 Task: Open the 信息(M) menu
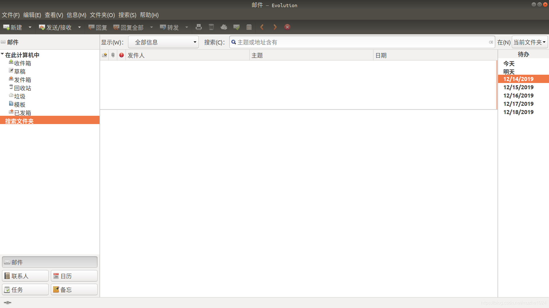76,15
